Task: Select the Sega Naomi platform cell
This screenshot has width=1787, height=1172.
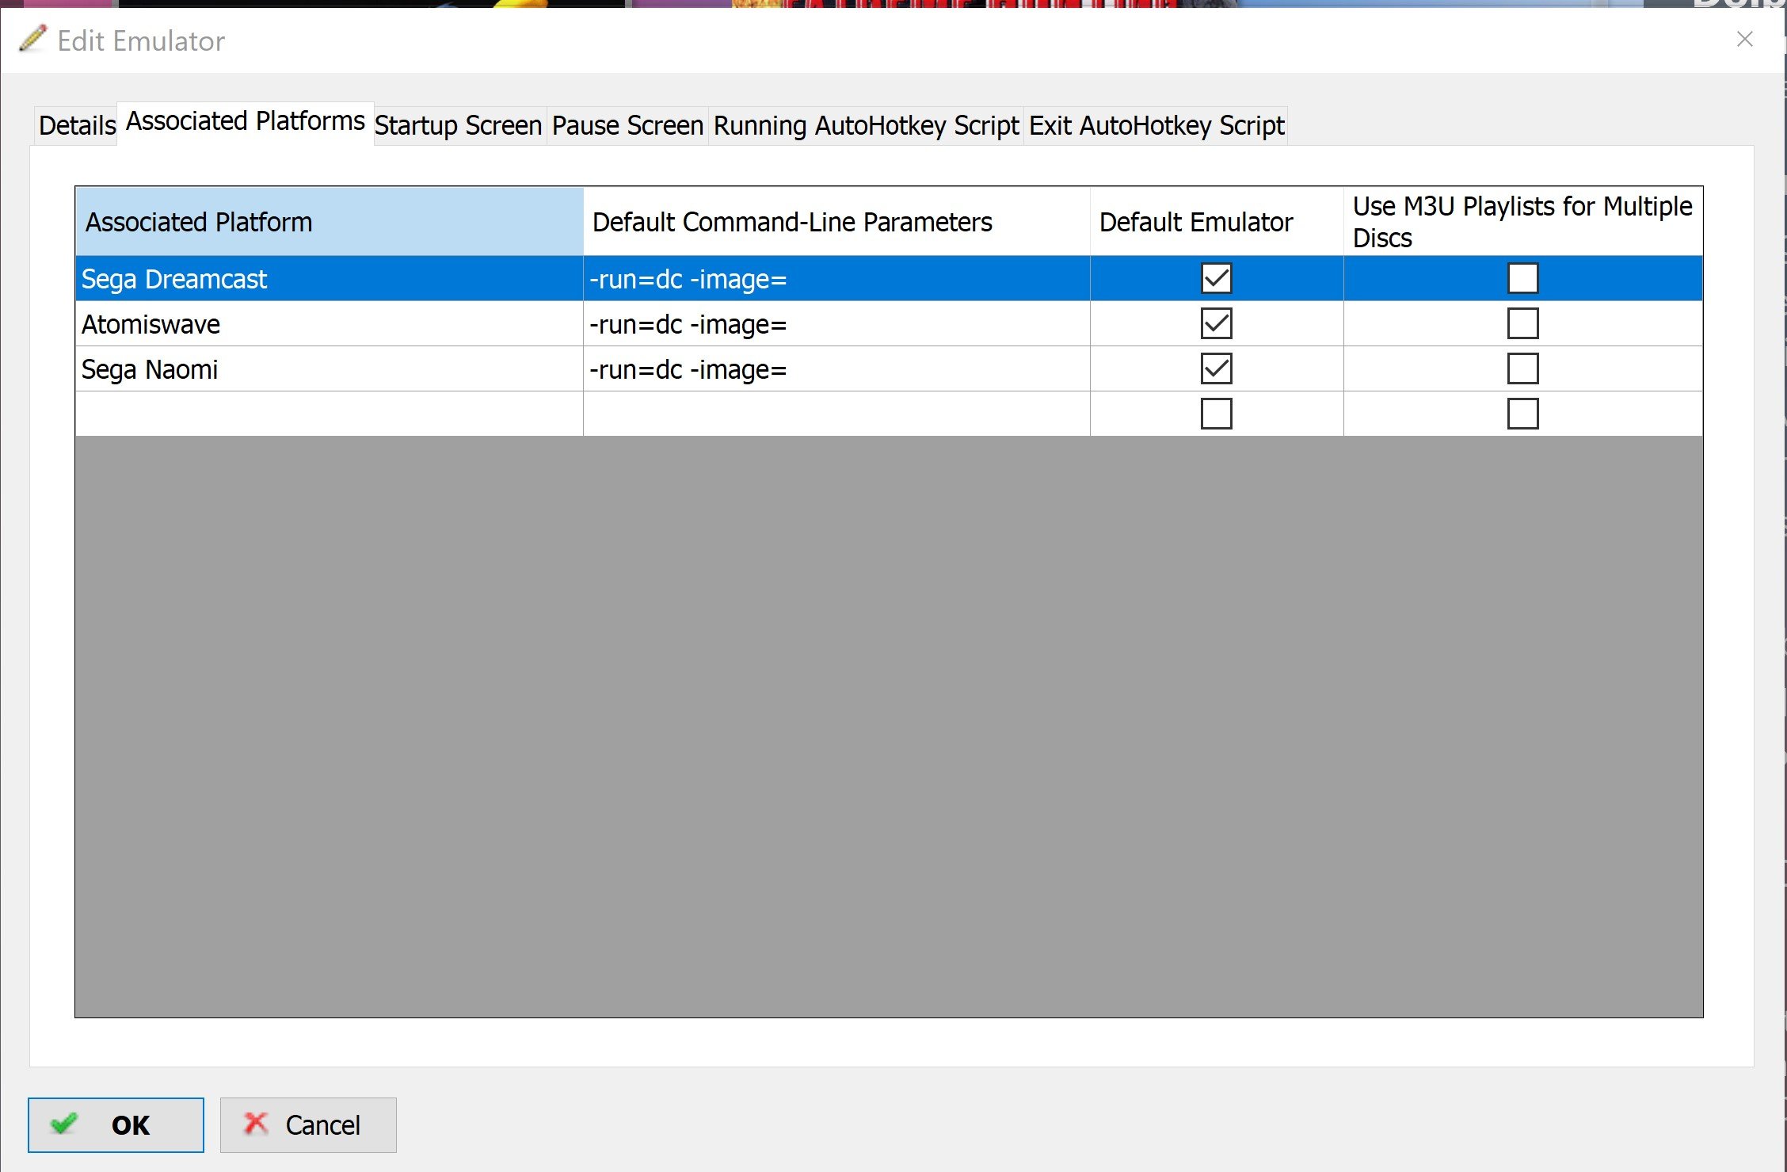Action: 330,369
